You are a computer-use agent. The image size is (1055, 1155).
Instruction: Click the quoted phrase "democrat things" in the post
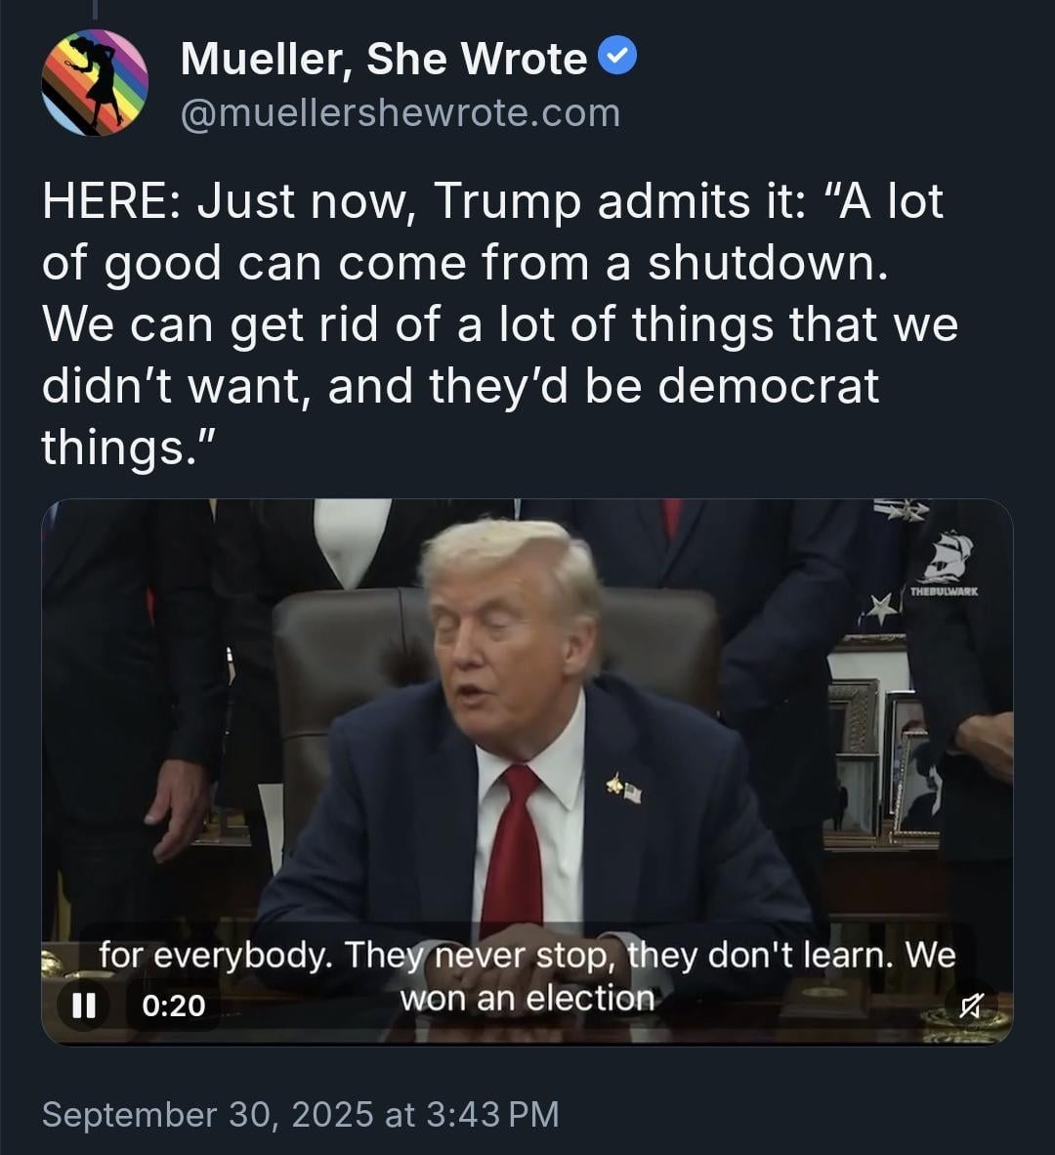tap(460, 415)
